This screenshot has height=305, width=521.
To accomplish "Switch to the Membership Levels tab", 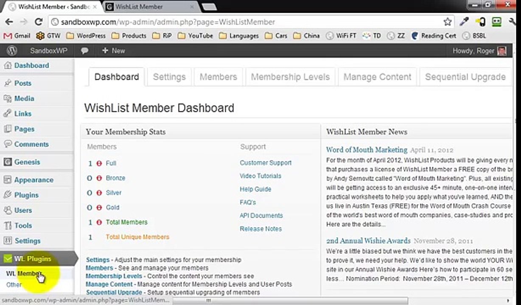I will 290,77.
